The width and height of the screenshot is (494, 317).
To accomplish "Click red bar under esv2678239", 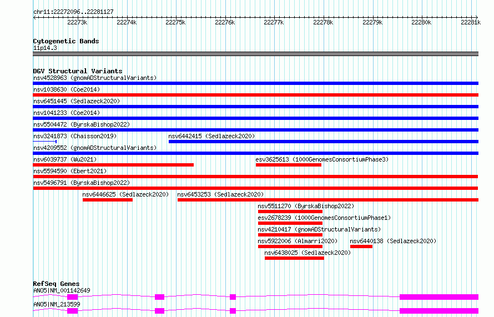I will click(290, 223).
